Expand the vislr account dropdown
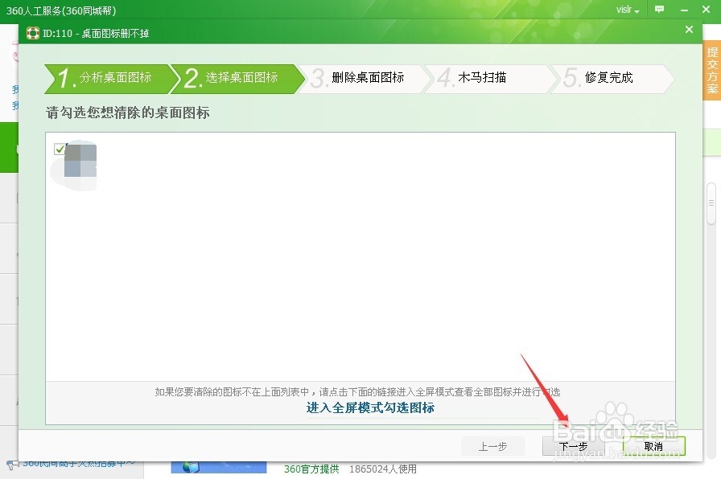 [628, 10]
